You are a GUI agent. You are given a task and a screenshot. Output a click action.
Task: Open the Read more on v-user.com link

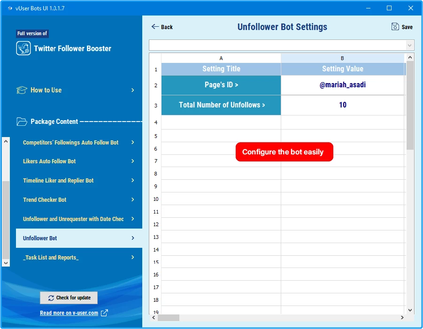coord(69,313)
